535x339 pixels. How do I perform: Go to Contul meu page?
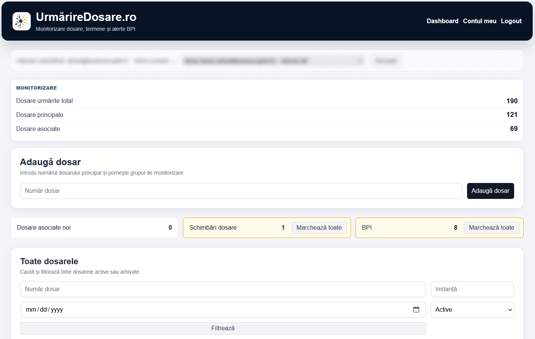[x=480, y=21]
